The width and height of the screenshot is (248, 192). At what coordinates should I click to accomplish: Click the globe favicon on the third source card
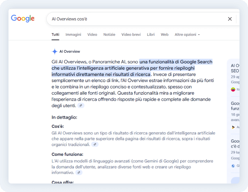(233, 166)
